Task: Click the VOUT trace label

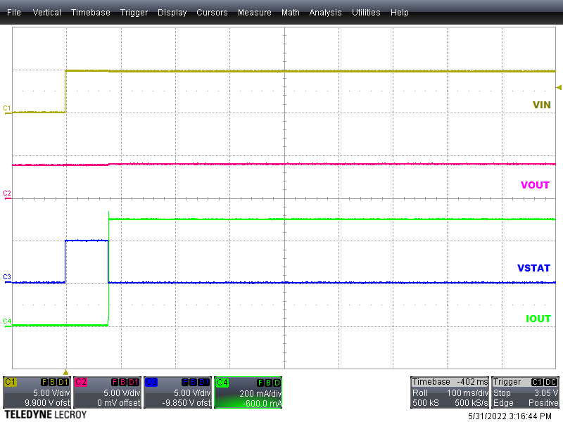Action: 534,185
